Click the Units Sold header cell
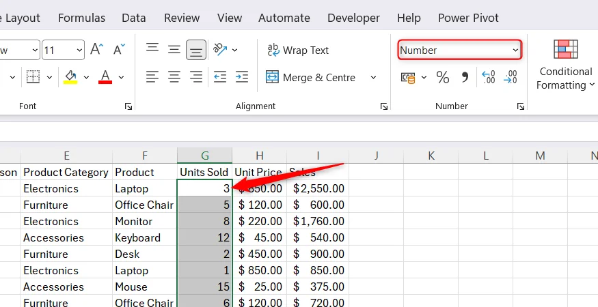 click(x=205, y=172)
